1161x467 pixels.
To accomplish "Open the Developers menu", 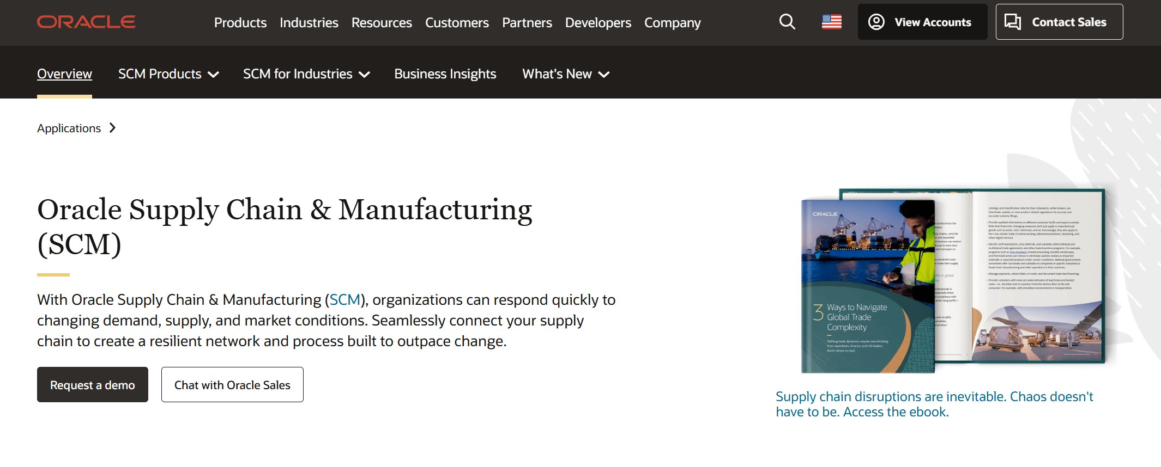I will [x=598, y=22].
